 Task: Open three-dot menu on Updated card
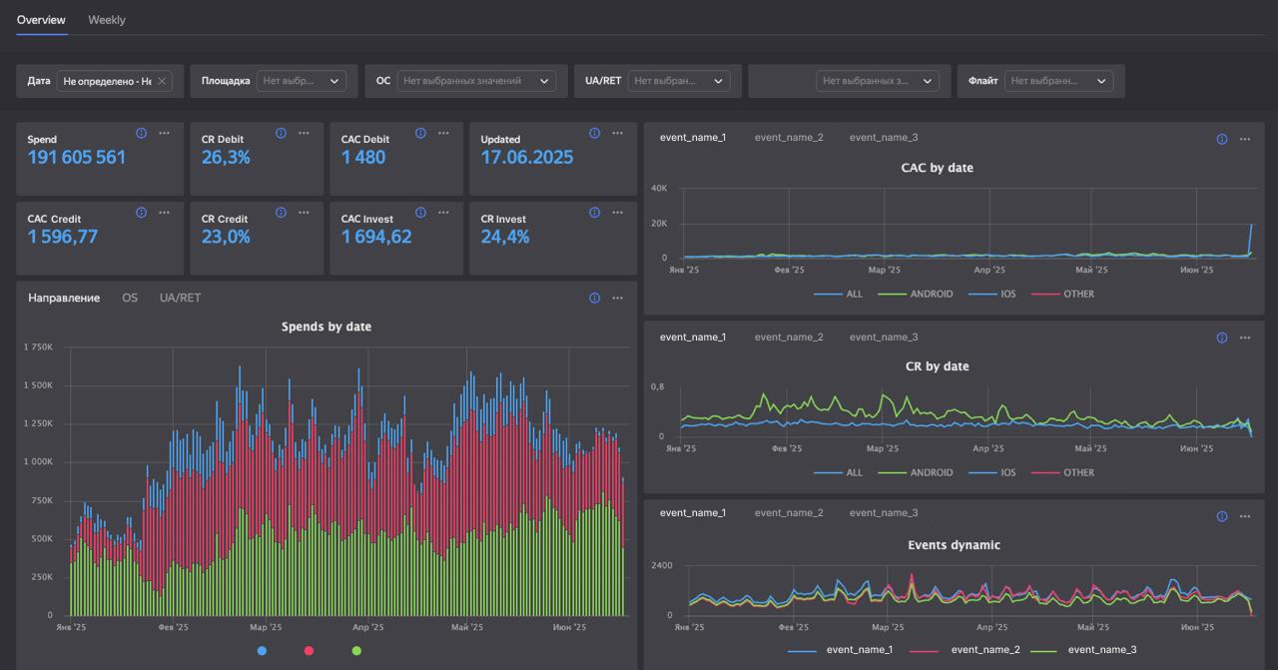618,133
